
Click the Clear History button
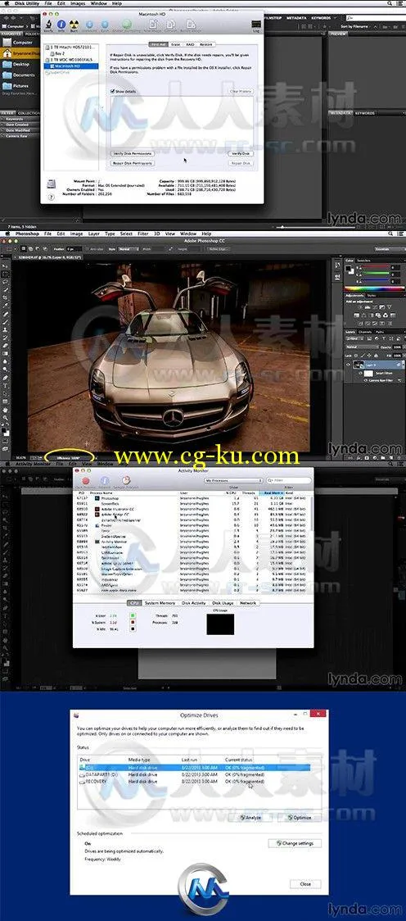(241, 92)
